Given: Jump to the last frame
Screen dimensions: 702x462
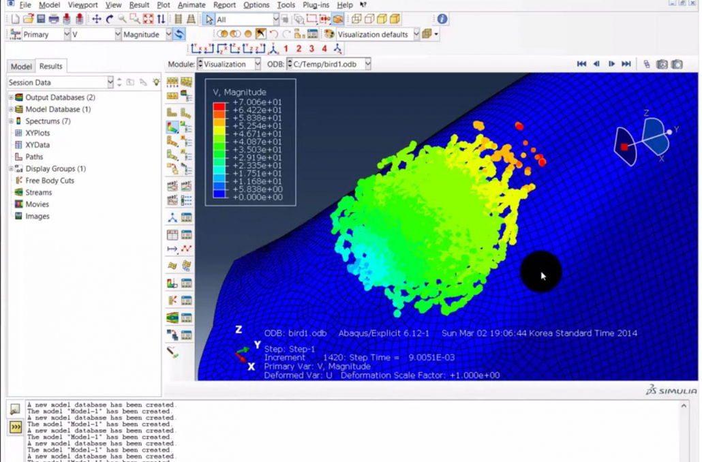Looking at the screenshot, I should click(626, 64).
